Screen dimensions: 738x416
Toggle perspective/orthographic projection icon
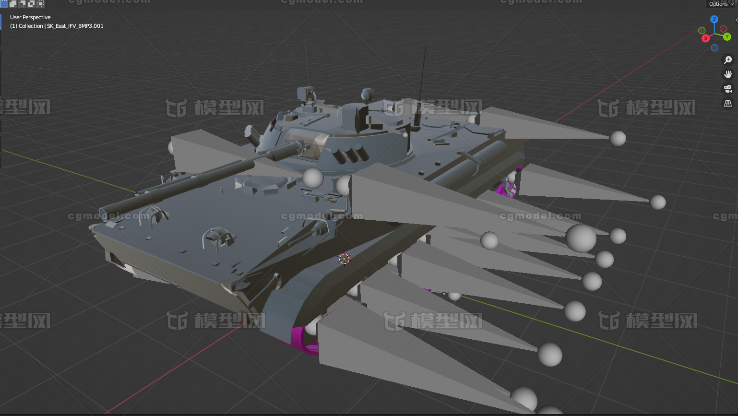(x=728, y=103)
